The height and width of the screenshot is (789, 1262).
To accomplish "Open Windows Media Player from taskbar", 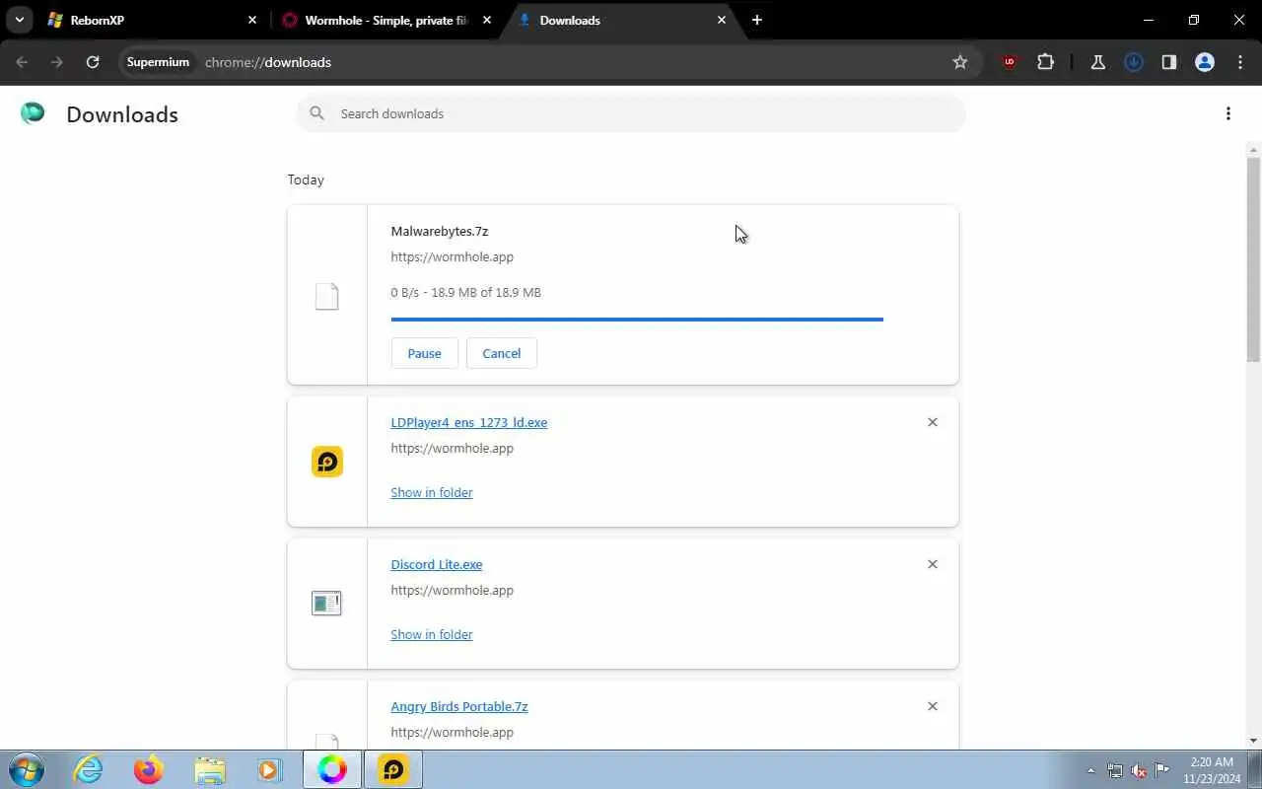I will click(x=269, y=769).
